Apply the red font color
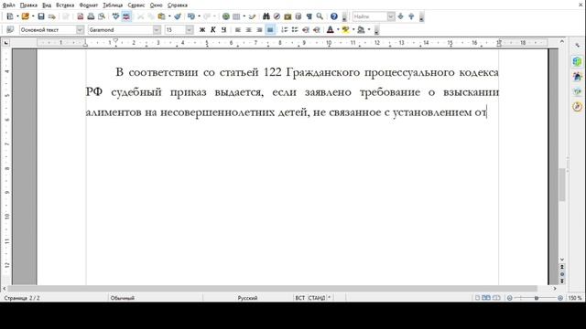This screenshot has height=329, width=586. click(331, 29)
